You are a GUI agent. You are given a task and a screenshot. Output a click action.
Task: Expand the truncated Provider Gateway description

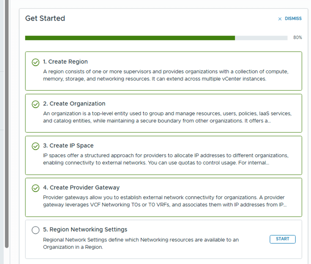[165, 201]
